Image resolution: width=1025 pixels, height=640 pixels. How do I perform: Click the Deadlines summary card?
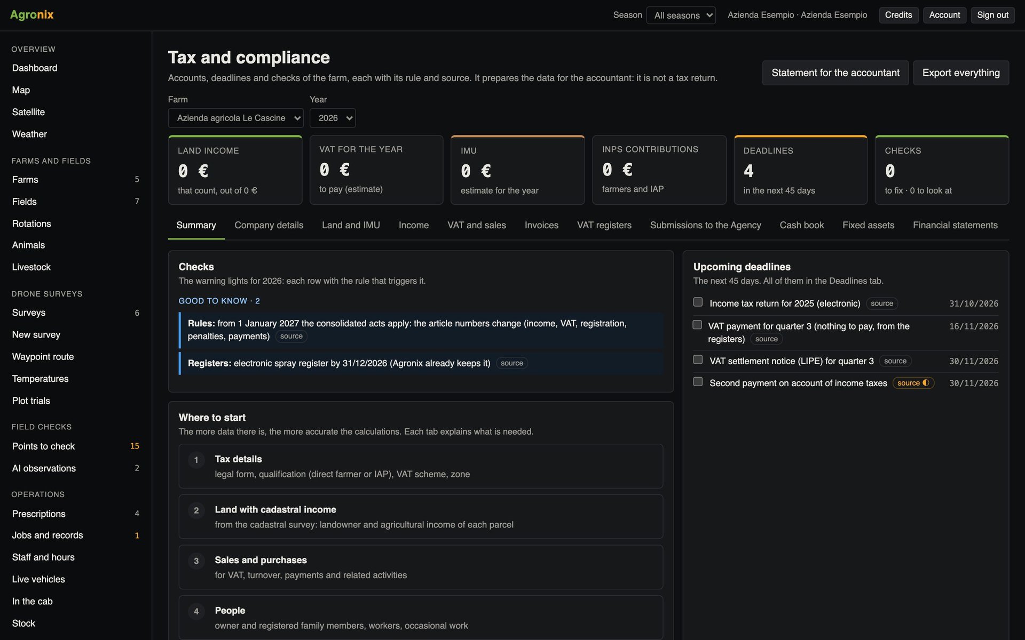pos(800,170)
